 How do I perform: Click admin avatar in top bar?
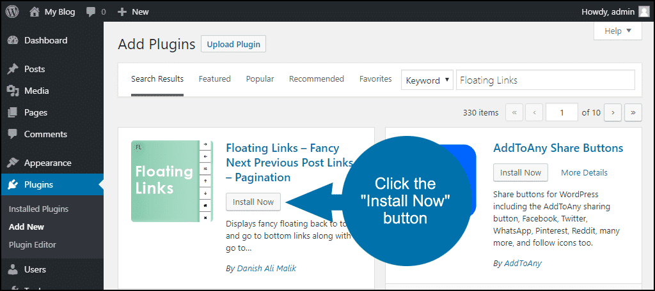pos(643,12)
